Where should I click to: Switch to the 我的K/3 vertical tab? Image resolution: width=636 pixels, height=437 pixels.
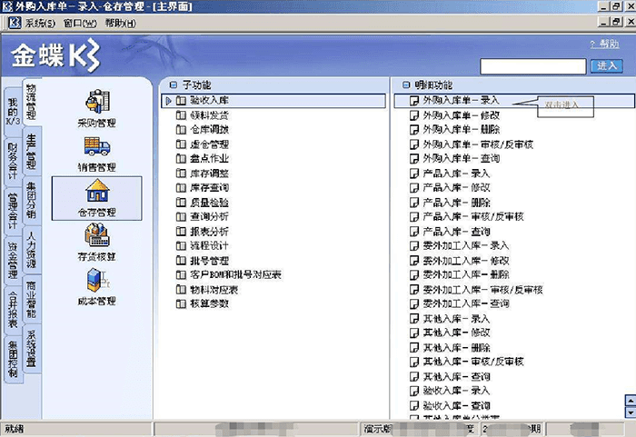pos(13,112)
